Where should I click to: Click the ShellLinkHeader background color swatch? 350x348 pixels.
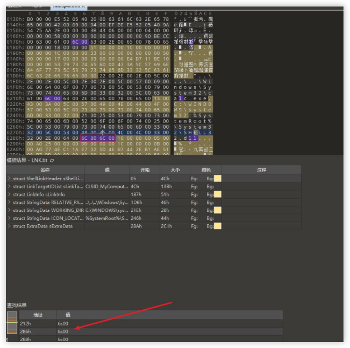pos(218,179)
